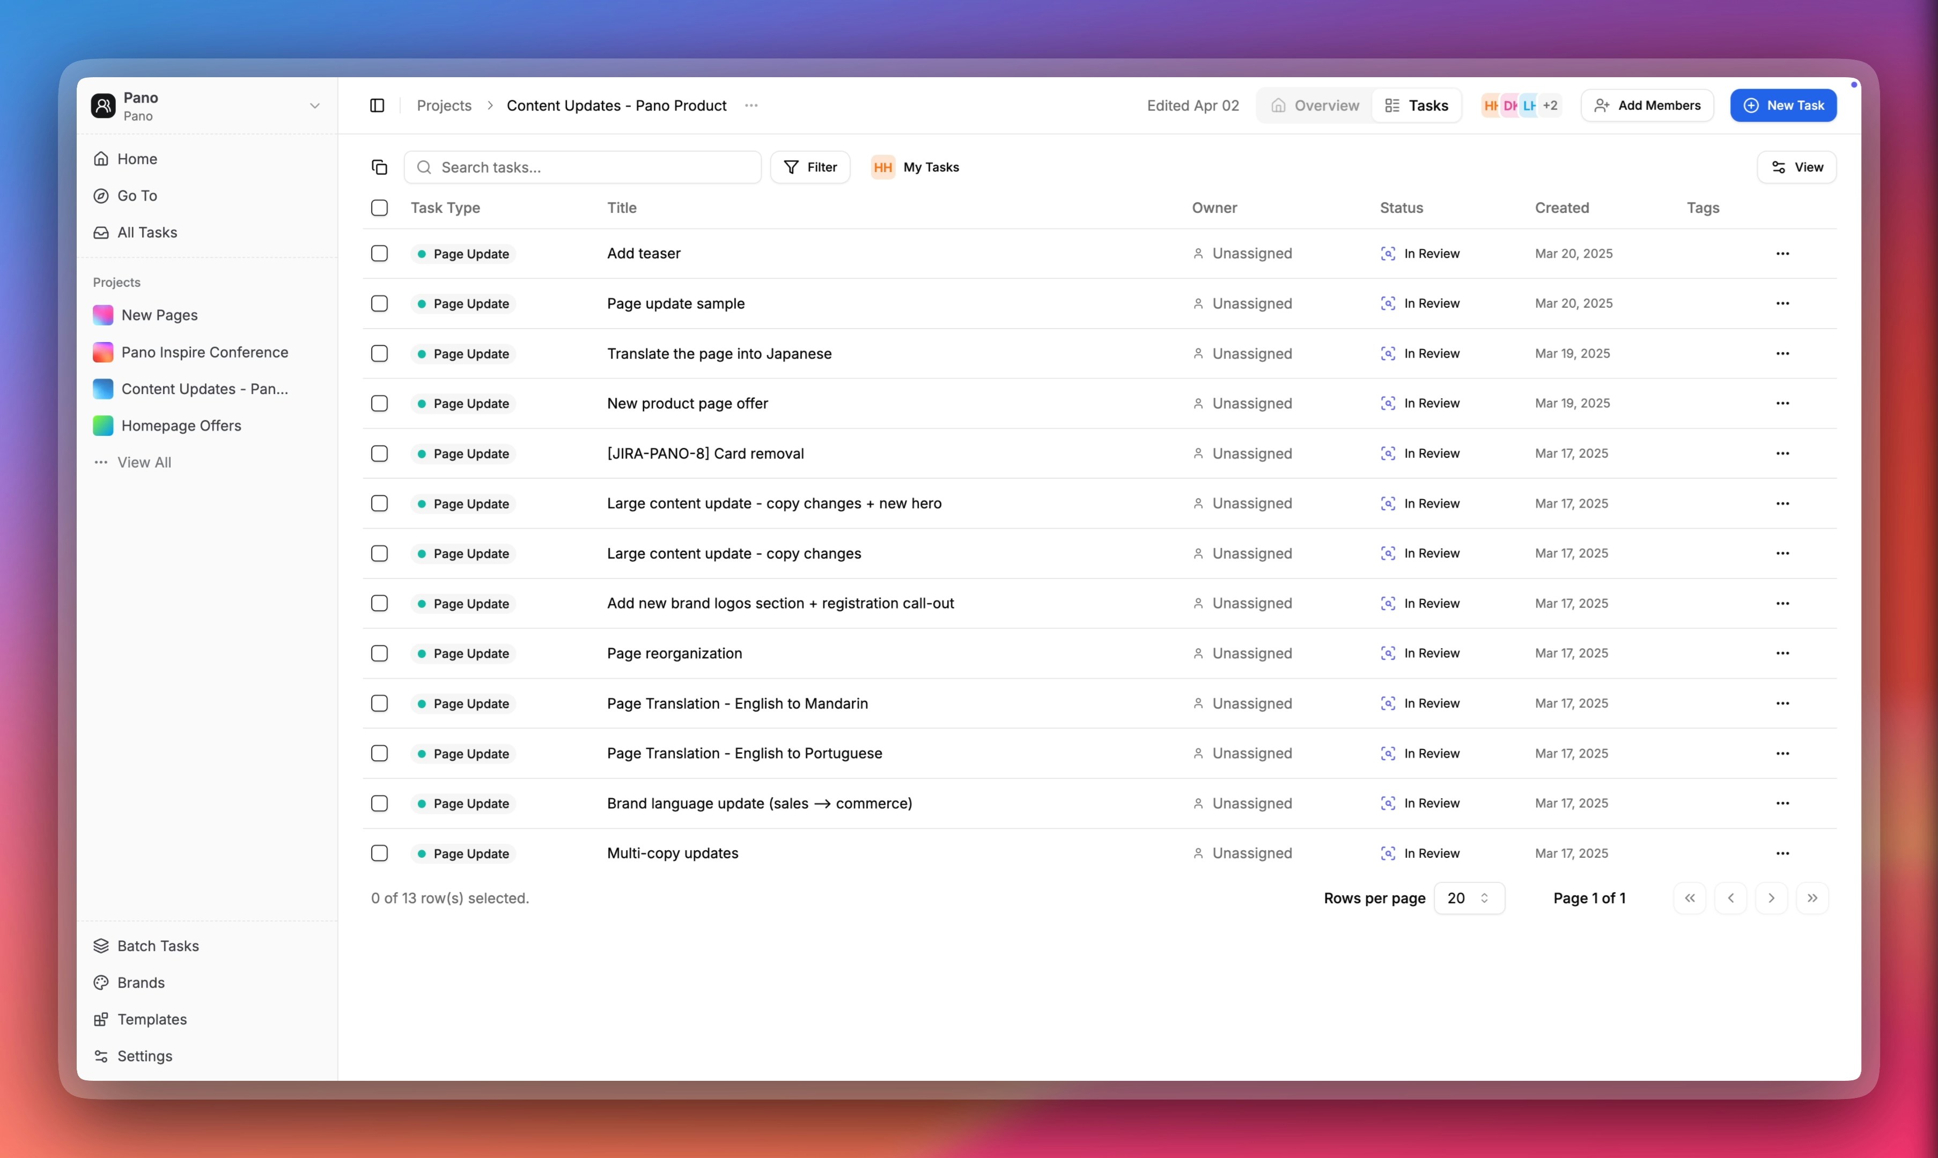Switch to the Overview tab
This screenshot has height=1158, width=1938.
pyautogui.click(x=1315, y=105)
